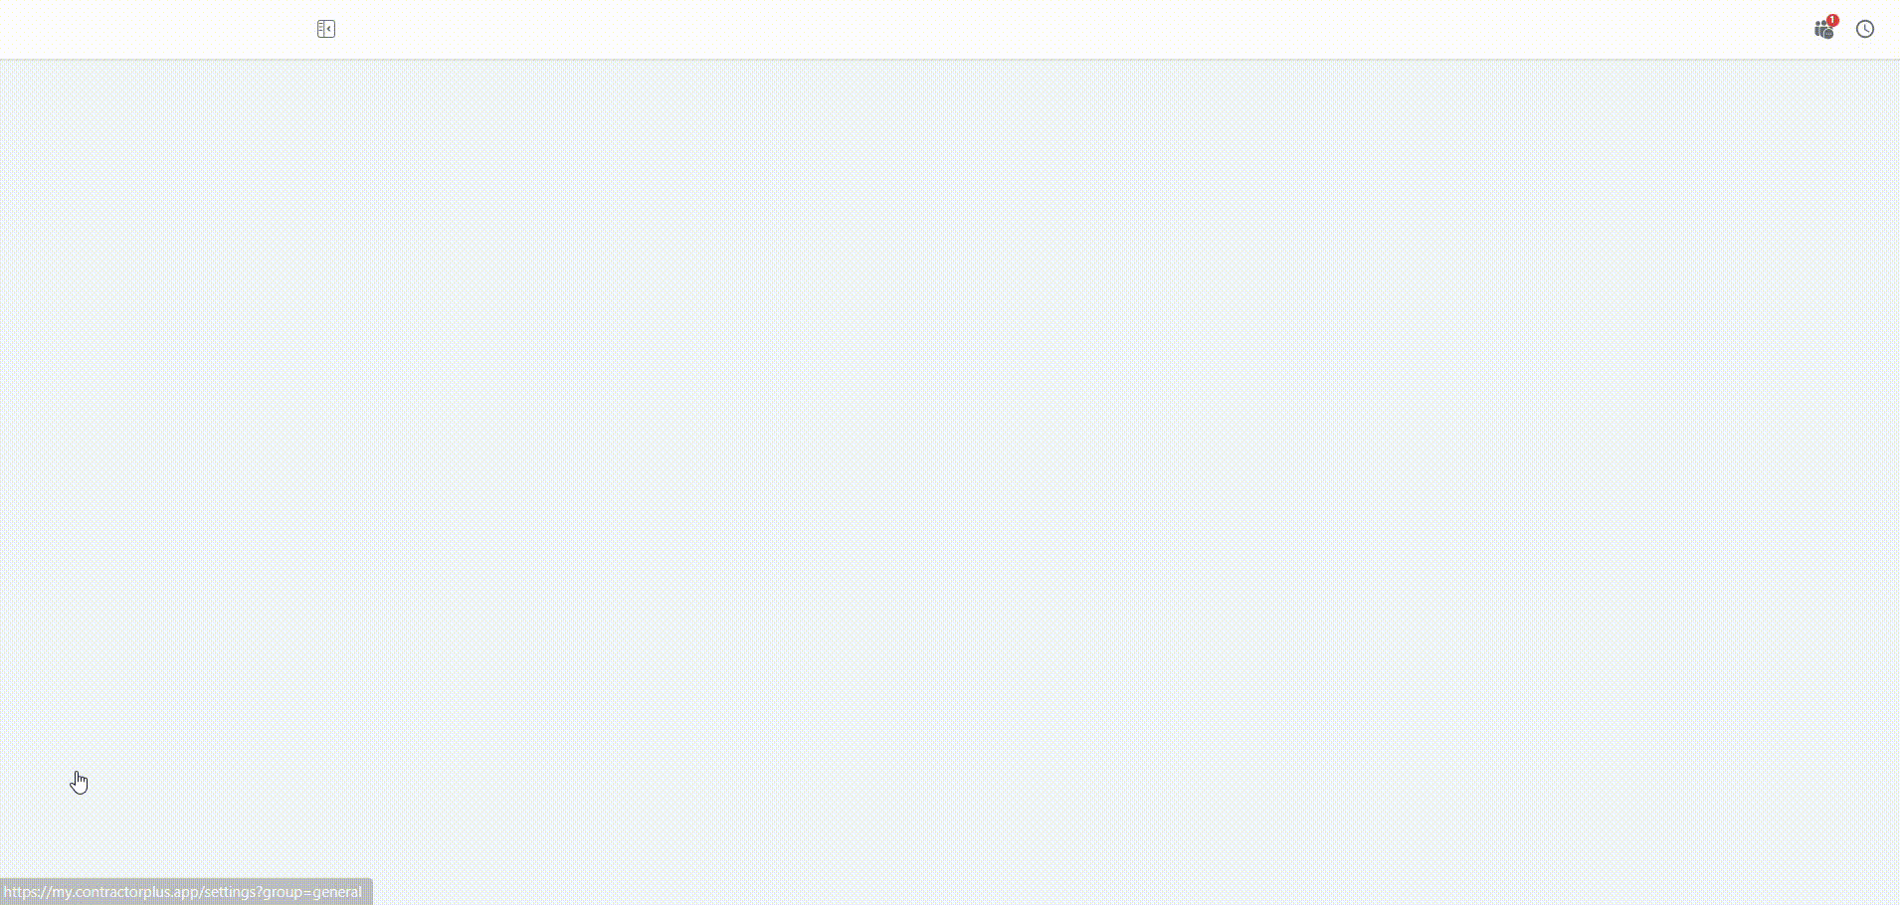Open the clock time-tracking icon
This screenshot has width=1900, height=905.
click(x=1865, y=29)
